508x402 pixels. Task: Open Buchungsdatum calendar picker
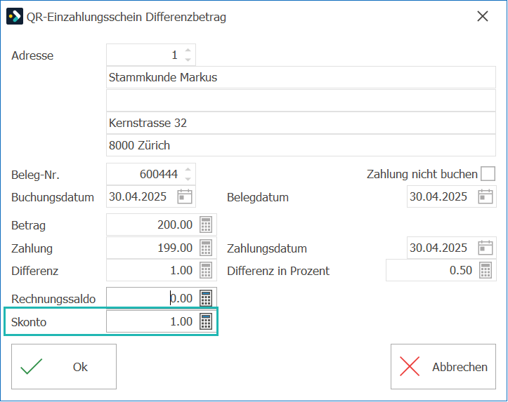coord(185,196)
